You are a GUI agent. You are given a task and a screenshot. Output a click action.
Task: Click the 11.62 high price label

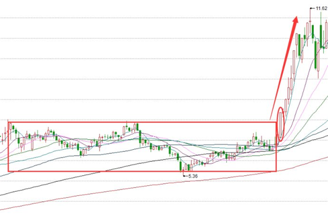tap(321, 8)
